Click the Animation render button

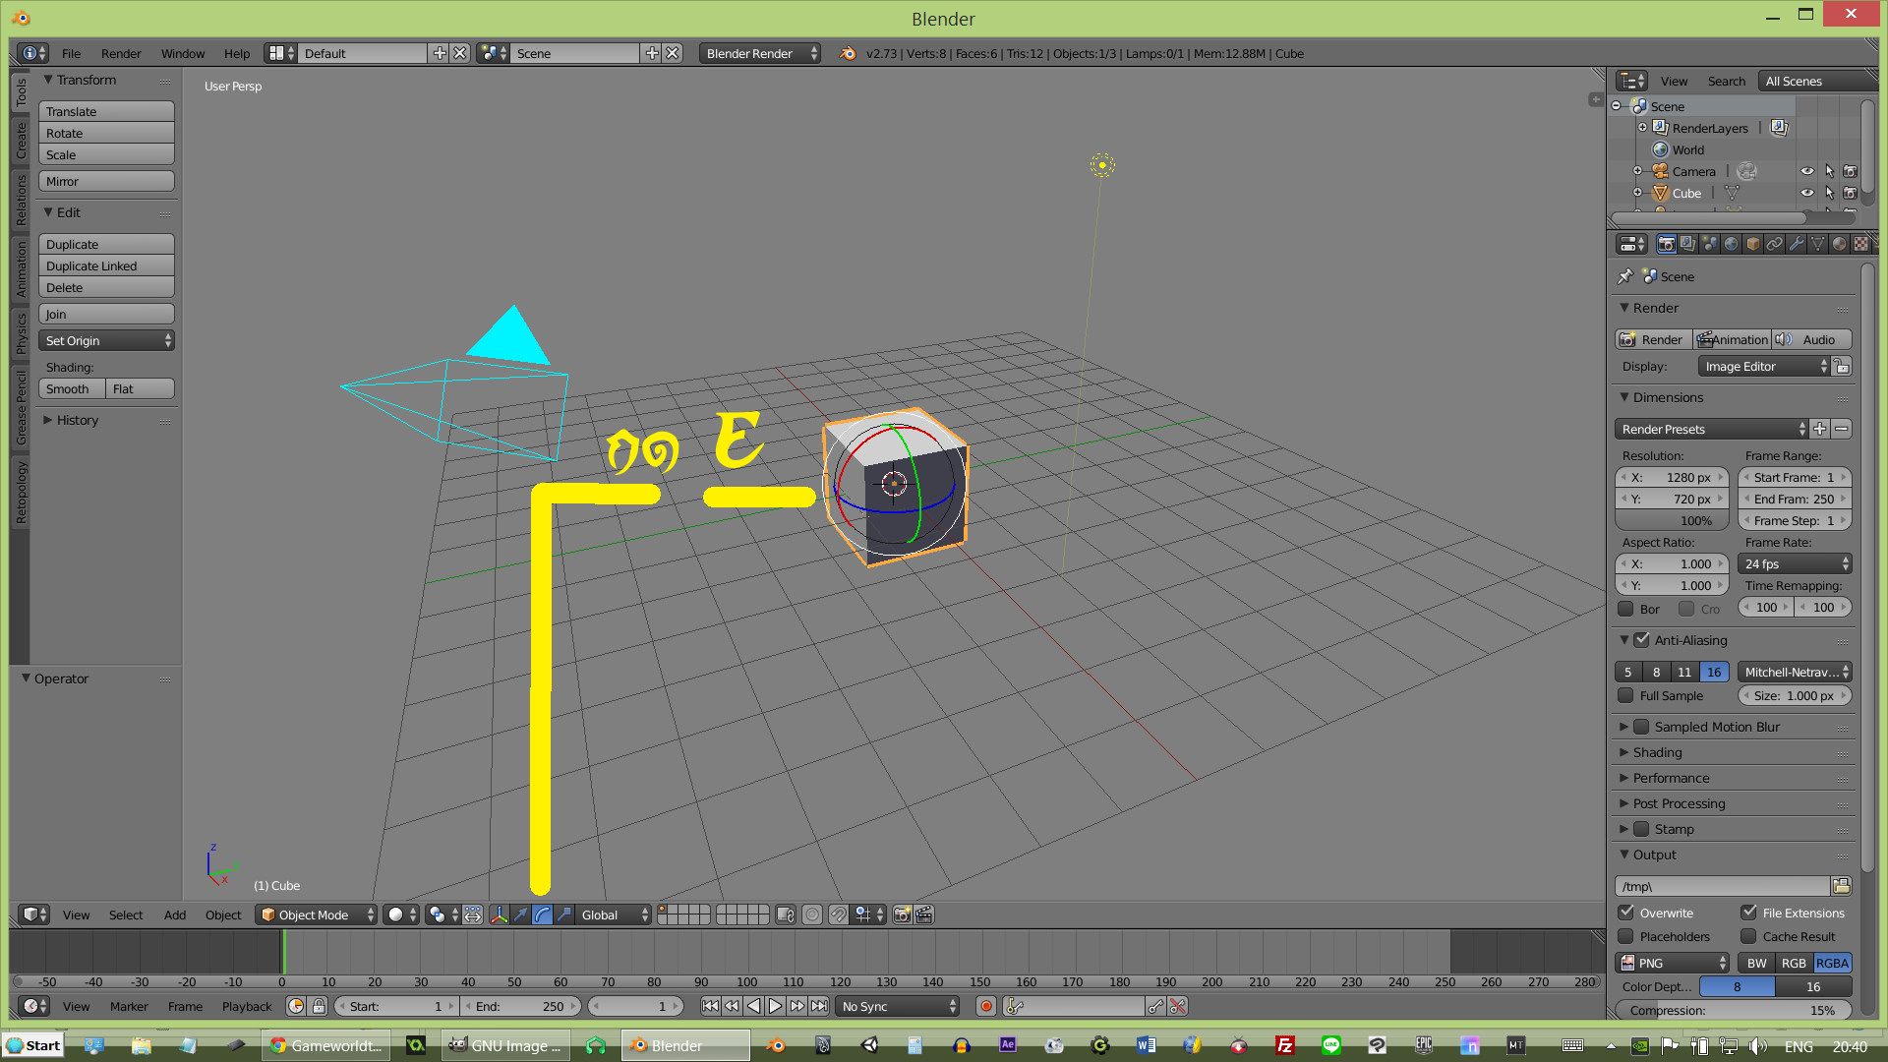[1732, 339]
